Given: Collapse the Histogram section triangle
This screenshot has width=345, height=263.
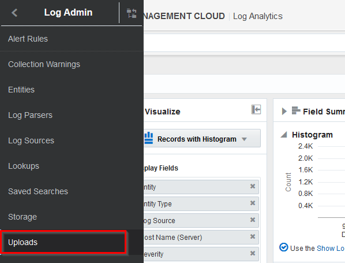Looking at the screenshot, I should [284, 134].
